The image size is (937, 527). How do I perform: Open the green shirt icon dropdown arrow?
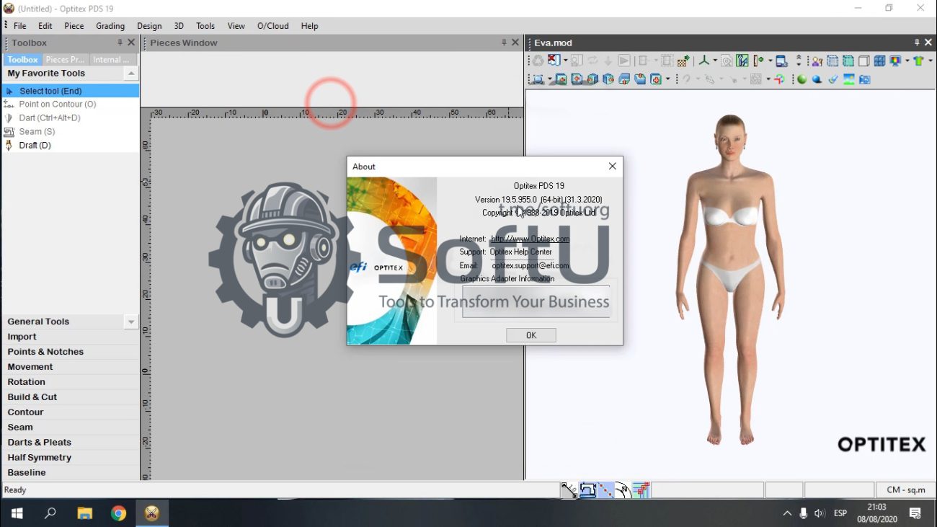pos(931,61)
